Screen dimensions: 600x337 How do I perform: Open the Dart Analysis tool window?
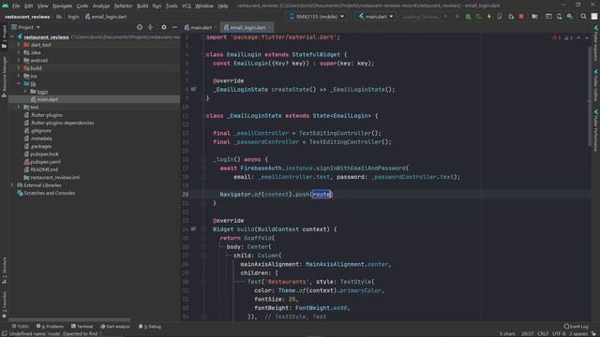coord(115,327)
